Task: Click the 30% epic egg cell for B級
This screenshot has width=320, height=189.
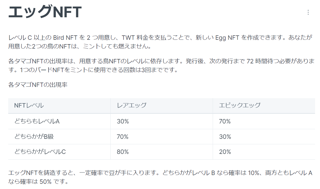Action: click(x=225, y=137)
